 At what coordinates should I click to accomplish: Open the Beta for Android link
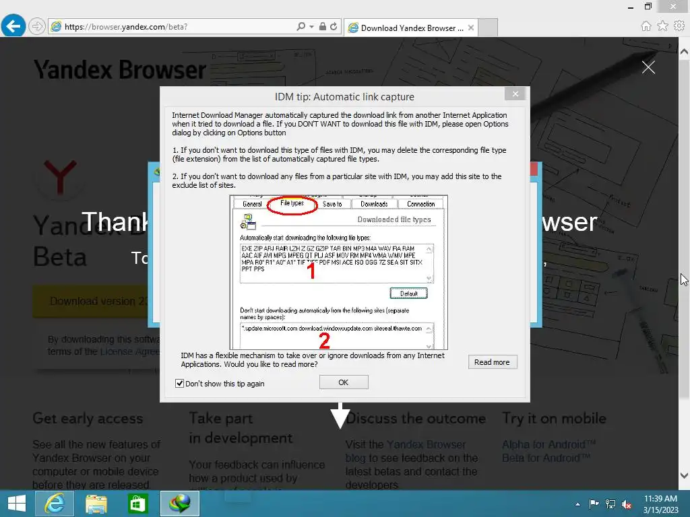pyautogui.click(x=546, y=458)
